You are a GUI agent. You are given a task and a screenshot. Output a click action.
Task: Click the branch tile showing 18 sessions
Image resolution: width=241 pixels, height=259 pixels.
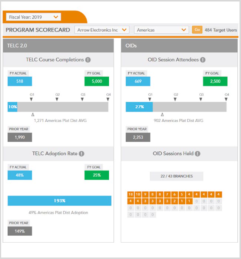130,195
